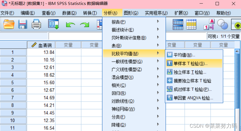Open the 实用程序(U) menu

(156, 13)
